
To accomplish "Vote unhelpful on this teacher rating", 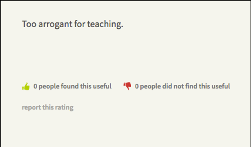I will click(x=127, y=86).
